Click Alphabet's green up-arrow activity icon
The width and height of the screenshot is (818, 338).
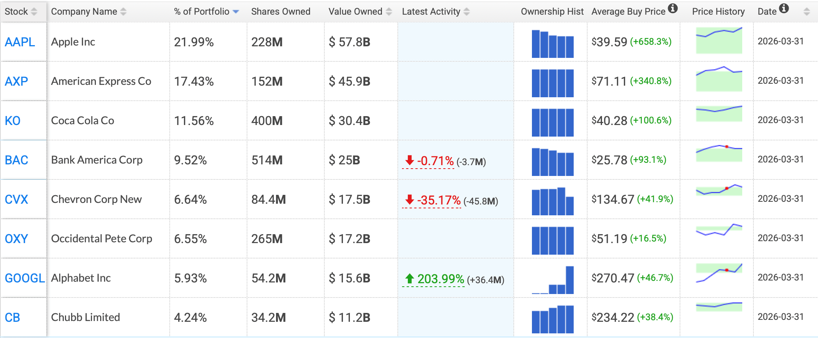coord(409,278)
